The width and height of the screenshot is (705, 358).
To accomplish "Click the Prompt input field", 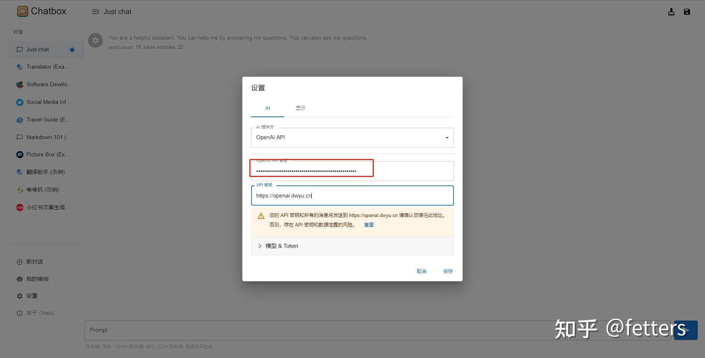I will tap(257, 330).
